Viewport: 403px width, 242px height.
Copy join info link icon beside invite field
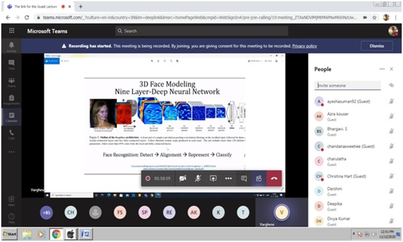click(391, 85)
